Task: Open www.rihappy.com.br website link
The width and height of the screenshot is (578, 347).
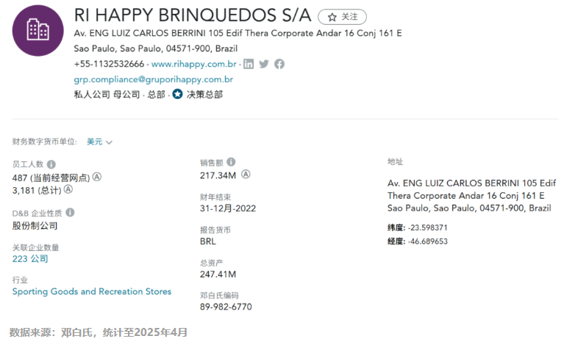Action: pos(194,64)
